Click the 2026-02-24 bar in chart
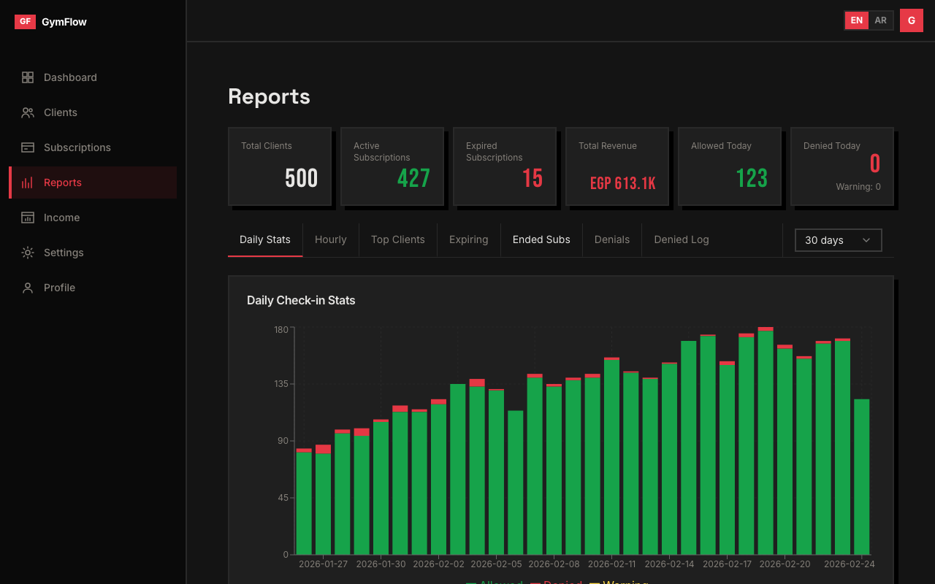The image size is (935, 584). (x=862, y=476)
